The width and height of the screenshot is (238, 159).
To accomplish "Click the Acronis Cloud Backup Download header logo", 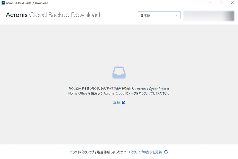I will (x=53, y=15).
